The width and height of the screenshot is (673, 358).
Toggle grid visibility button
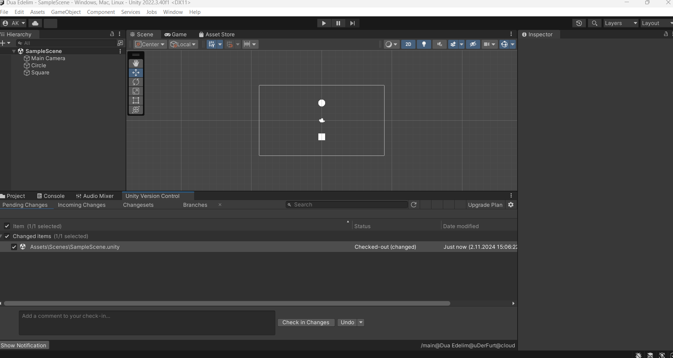point(212,44)
